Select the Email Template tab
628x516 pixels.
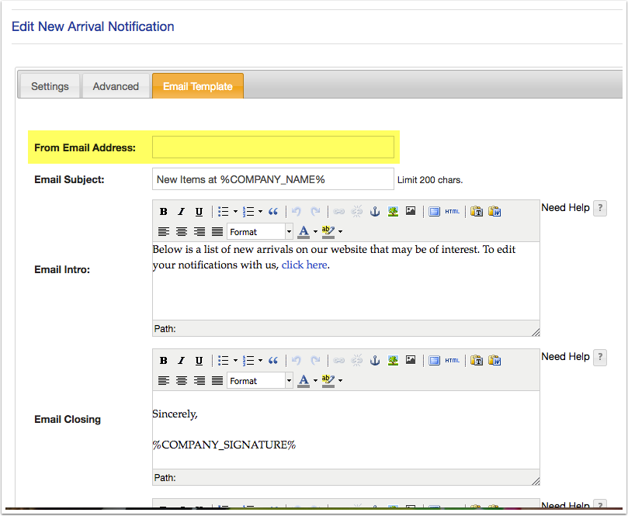(x=198, y=86)
